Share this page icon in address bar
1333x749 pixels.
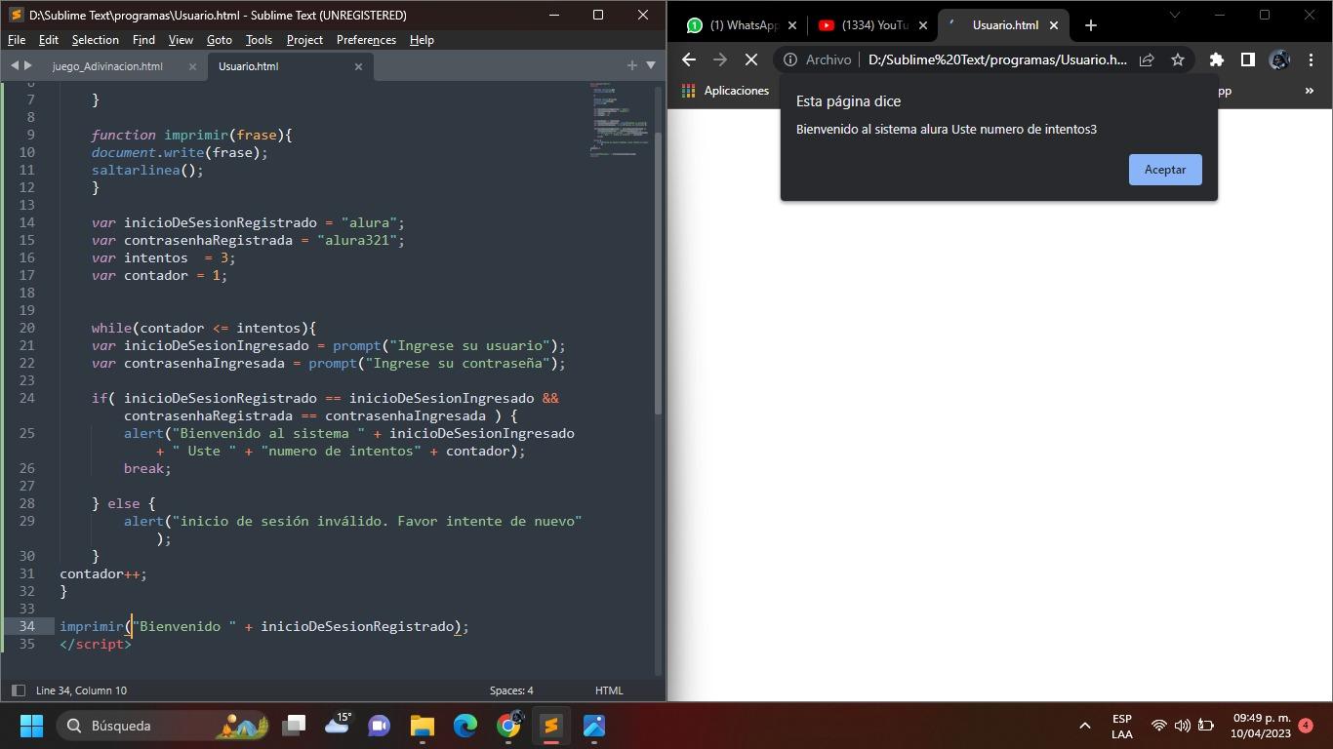[x=1147, y=59]
